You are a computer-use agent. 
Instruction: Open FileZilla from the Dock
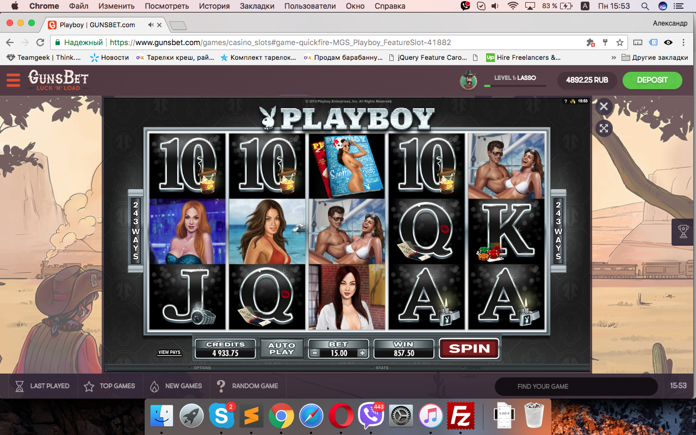[x=460, y=417]
